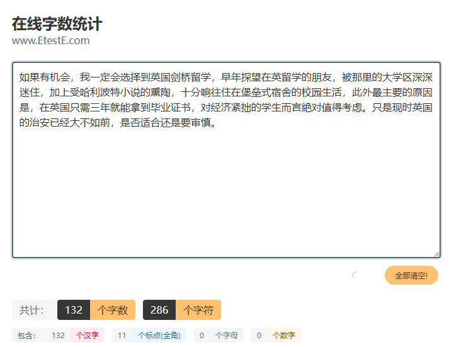Click the 个字母 badge

(227, 335)
